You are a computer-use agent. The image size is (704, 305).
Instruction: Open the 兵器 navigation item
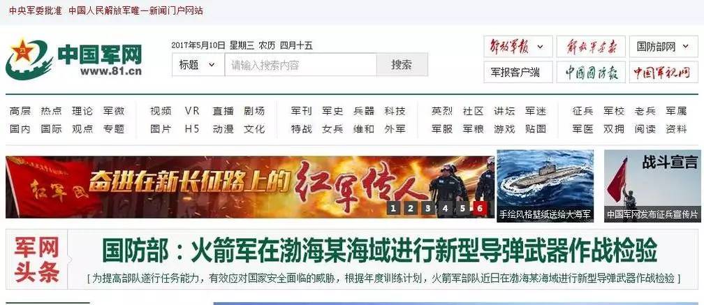[x=364, y=111]
